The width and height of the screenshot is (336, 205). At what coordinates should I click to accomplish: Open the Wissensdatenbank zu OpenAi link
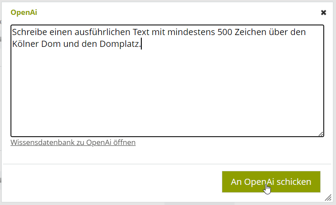tap(73, 142)
